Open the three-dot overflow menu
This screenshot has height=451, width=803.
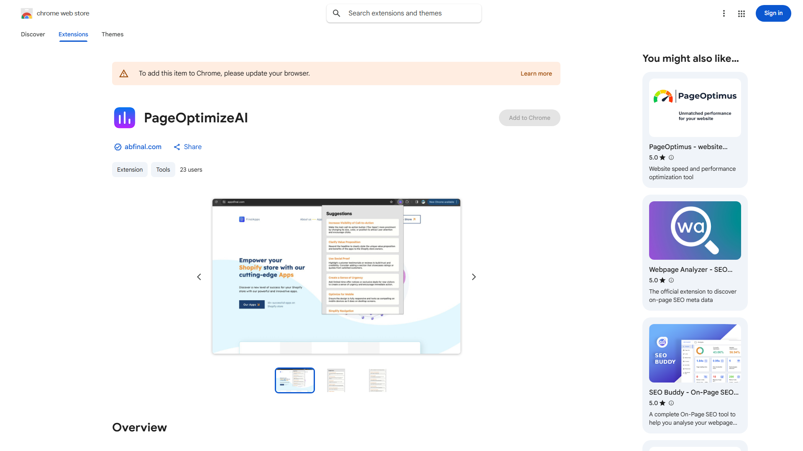click(724, 13)
